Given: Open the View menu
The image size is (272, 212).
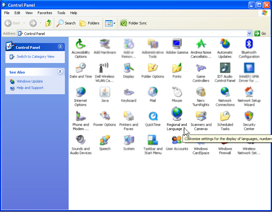Looking at the screenshot, I should [29, 13].
